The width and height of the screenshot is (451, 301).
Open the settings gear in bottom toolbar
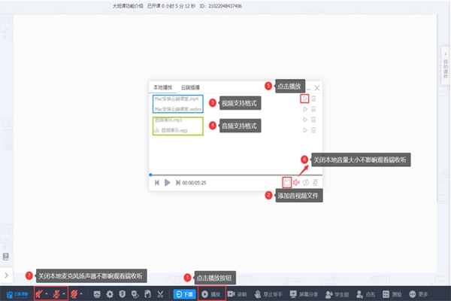[x=110, y=293]
